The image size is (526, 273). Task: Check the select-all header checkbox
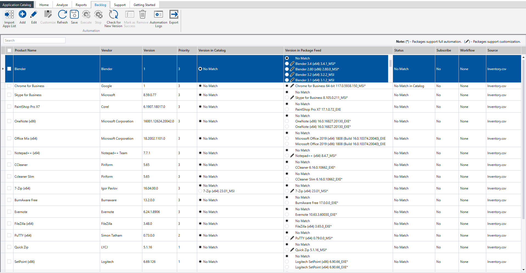[x=9, y=50]
